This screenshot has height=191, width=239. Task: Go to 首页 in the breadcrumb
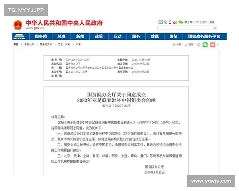[x=16, y=45]
